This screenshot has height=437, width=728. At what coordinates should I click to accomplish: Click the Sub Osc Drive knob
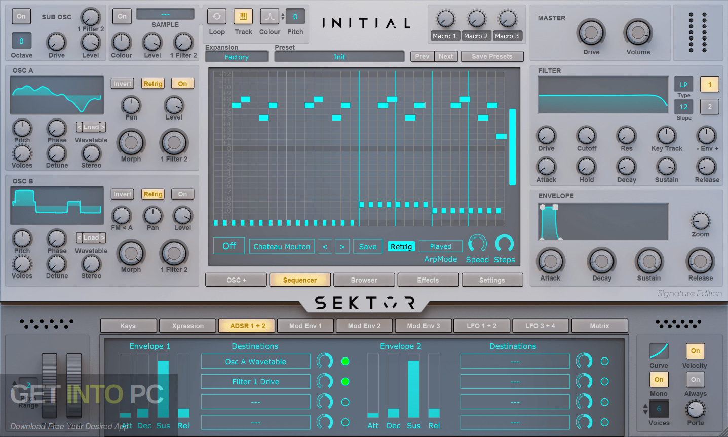point(56,43)
